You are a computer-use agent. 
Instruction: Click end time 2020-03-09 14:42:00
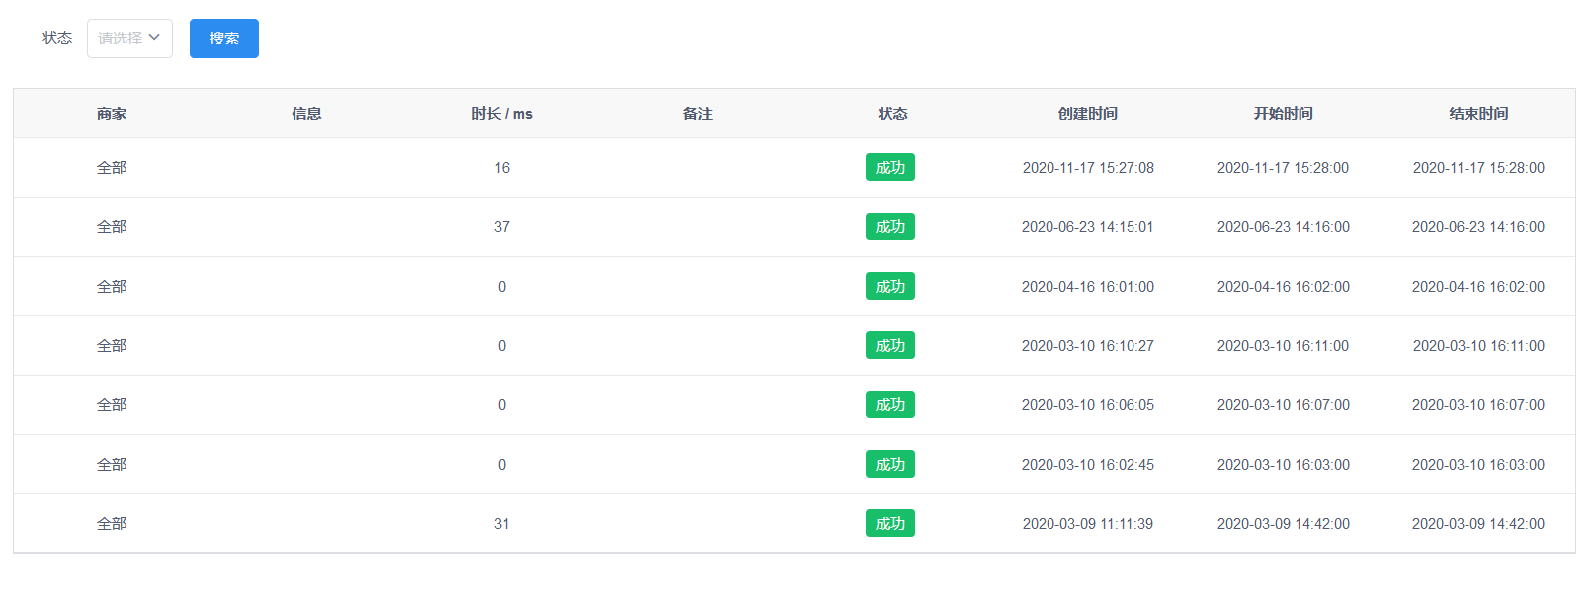[1478, 524]
